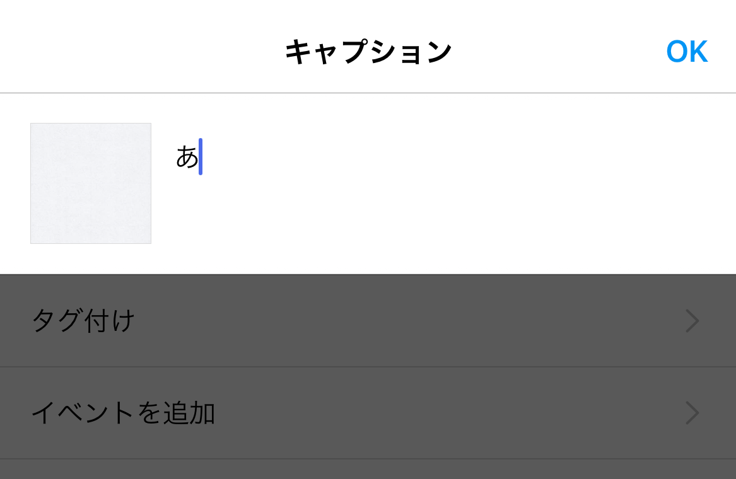Image resolution: width=736 pixels, height=479 pixels.
Task: Click the イベントを追加 label text
Action: click(123, 413)
